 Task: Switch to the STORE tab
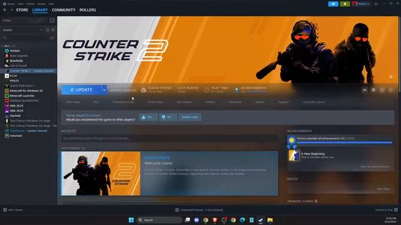[22, 10]
